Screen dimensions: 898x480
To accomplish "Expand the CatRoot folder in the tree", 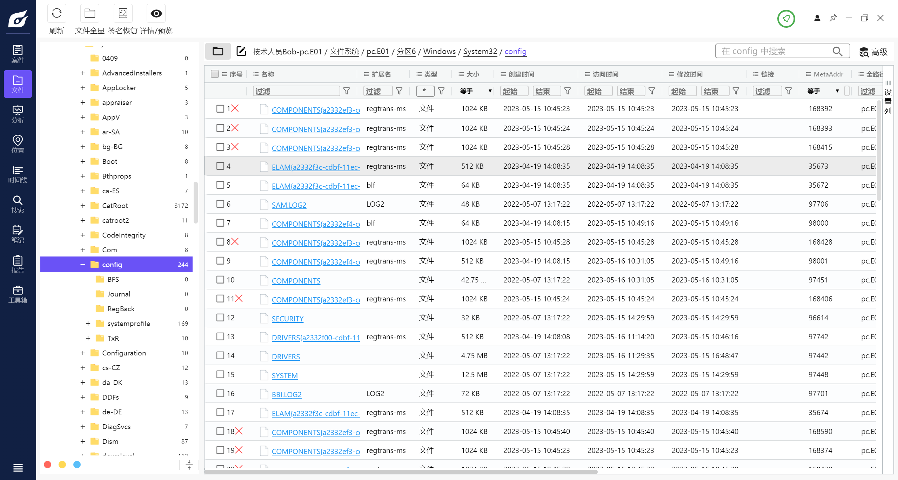I will click(x=83, y=206).
